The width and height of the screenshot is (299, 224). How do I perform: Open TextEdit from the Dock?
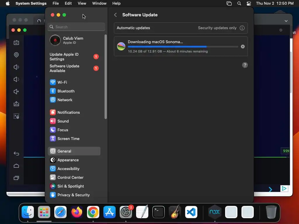(x=142, y=212)
